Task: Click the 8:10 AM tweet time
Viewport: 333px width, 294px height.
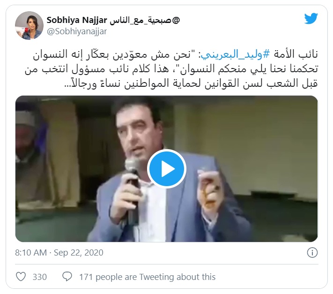Action: (x=31, y=253)
